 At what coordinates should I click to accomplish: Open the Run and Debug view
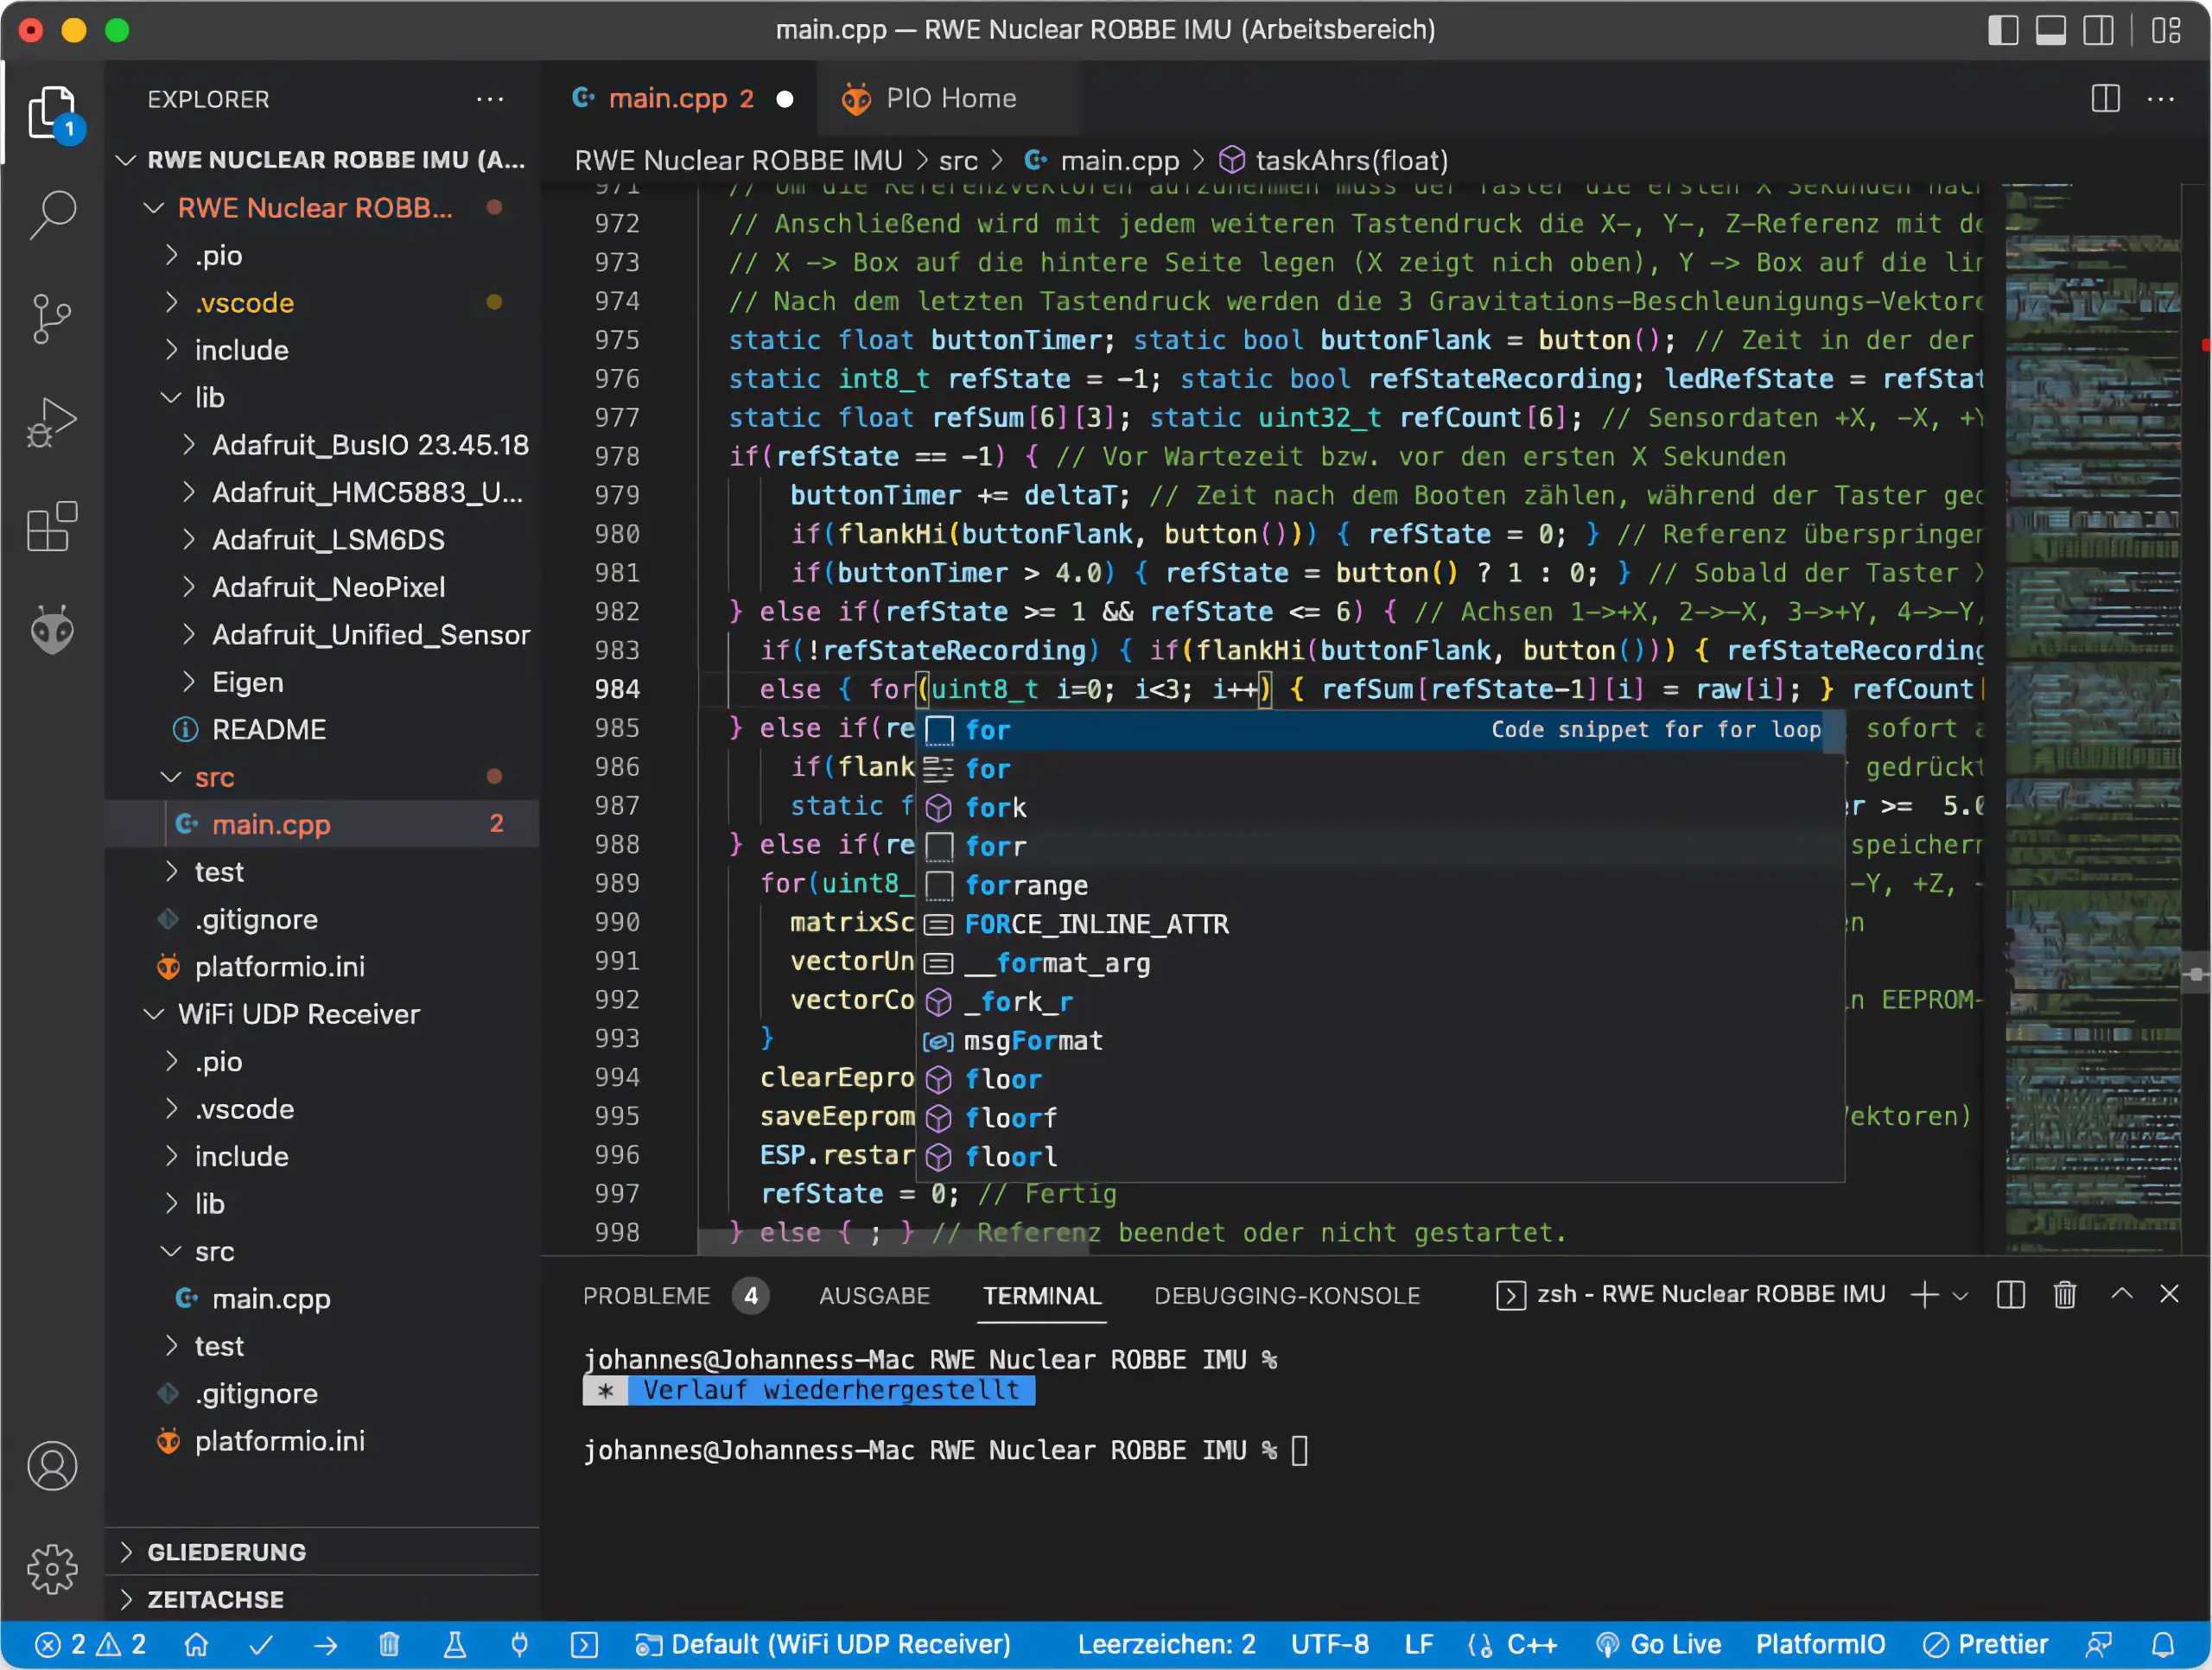52,422
